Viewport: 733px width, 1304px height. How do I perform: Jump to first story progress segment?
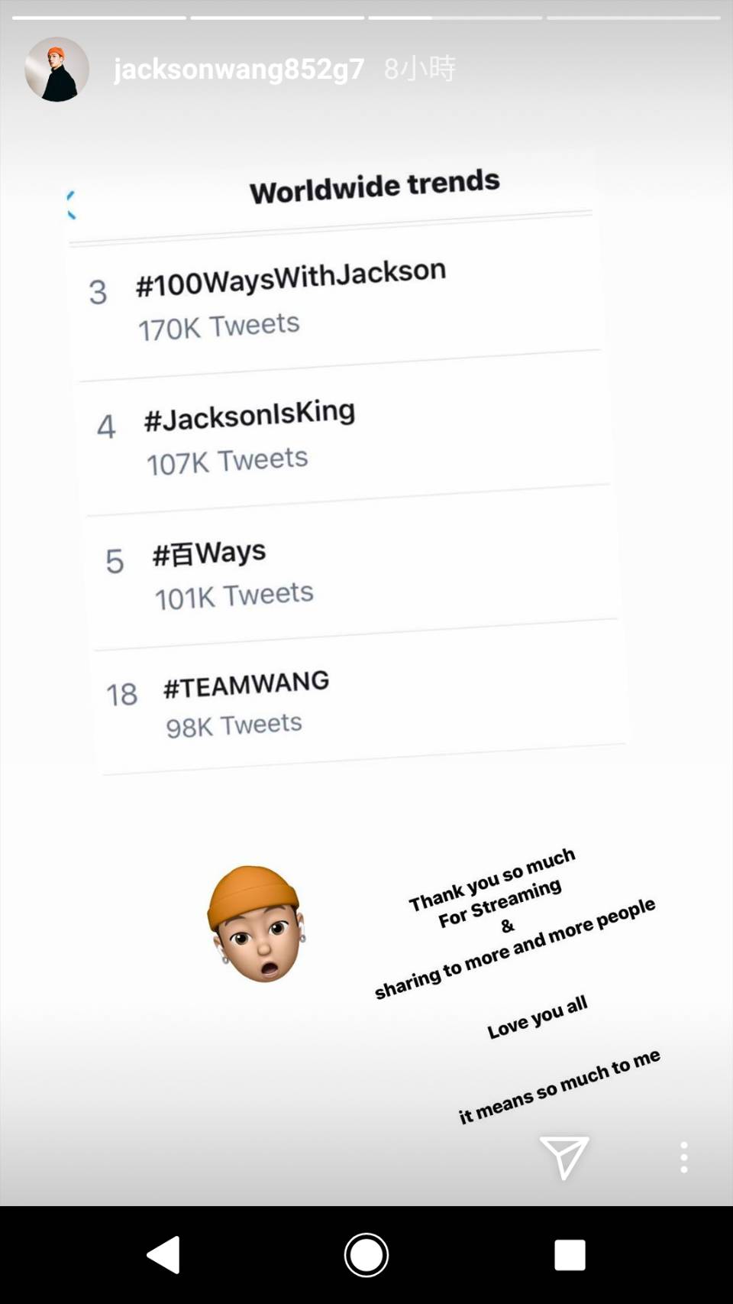(99, 18)
